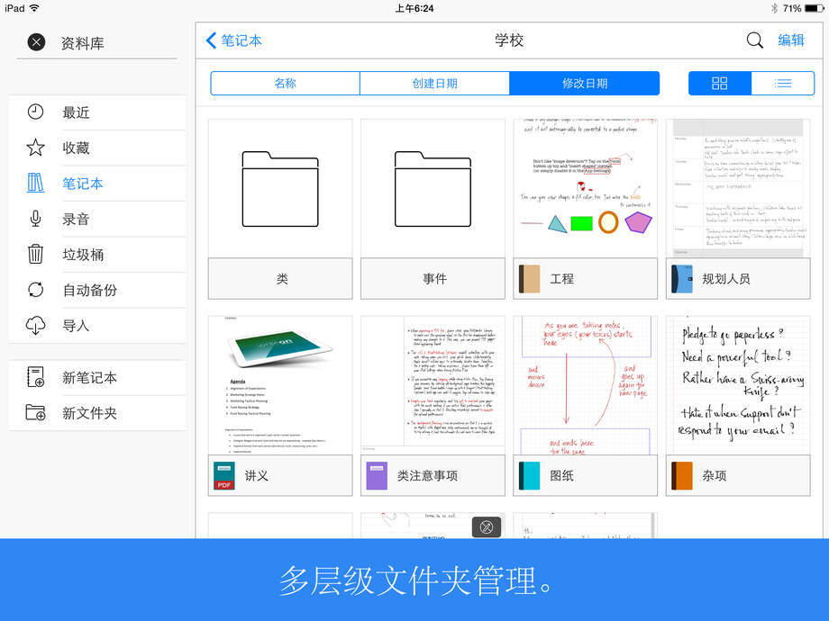This screenshot has width=829, height=621.
Task: Click the 杂项 orange cover icon
Action: (x=681, y=476)
